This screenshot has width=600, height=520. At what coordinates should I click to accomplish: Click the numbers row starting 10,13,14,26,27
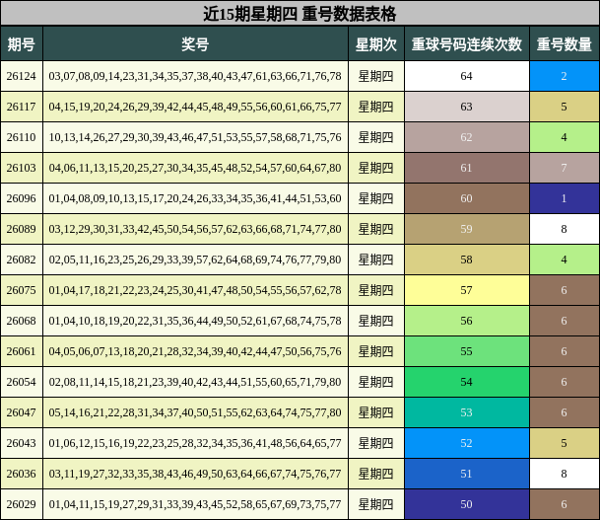point(195,137)
